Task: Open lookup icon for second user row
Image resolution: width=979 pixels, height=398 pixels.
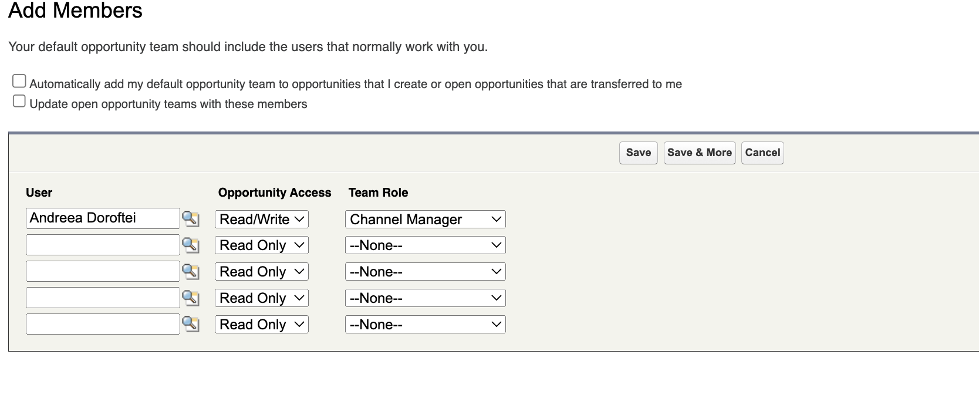Action: 190,245
